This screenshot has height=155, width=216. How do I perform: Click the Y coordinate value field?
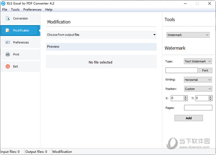[202, 98]
